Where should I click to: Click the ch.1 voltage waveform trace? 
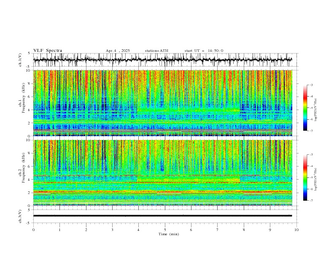click(162, 60)
